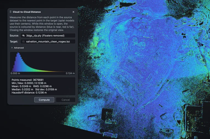Viewport: 210px width, 139px height.
Task: Click the 'Std dev: 0.0159 m' value
Action: (46, 89)
